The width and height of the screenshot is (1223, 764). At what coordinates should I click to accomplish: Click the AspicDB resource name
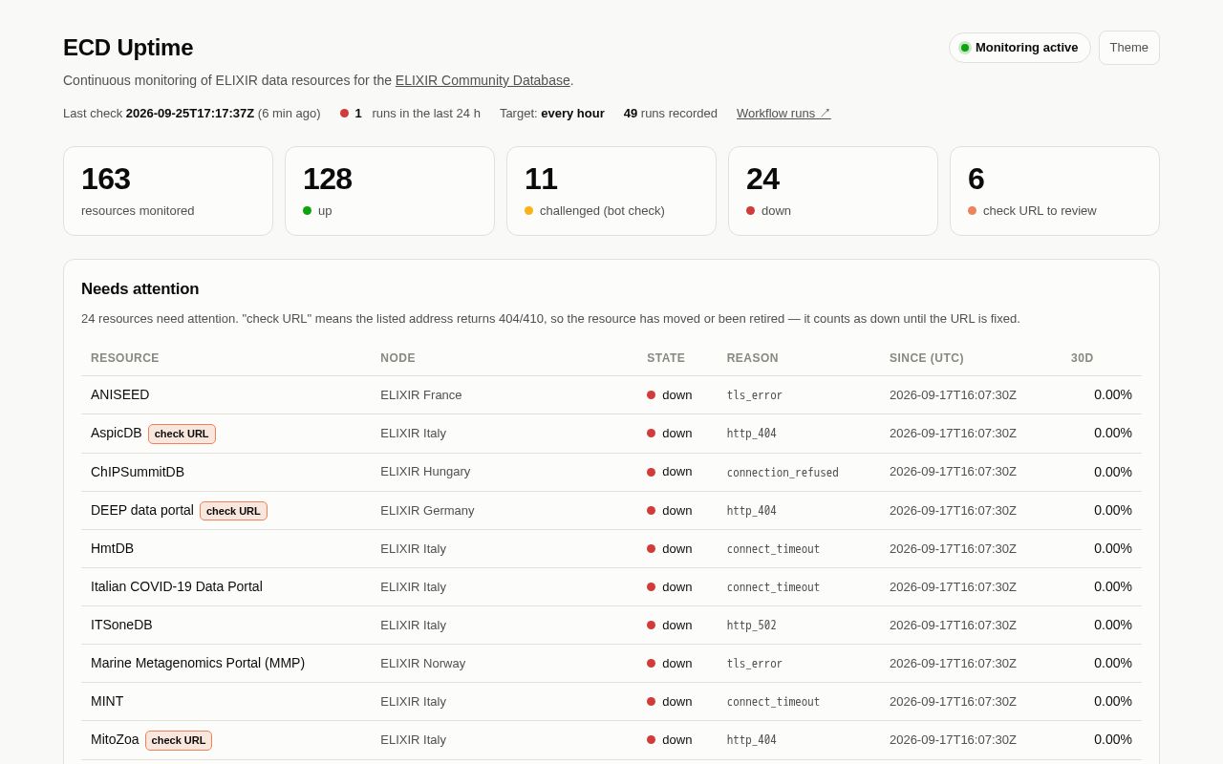[117, 433]
